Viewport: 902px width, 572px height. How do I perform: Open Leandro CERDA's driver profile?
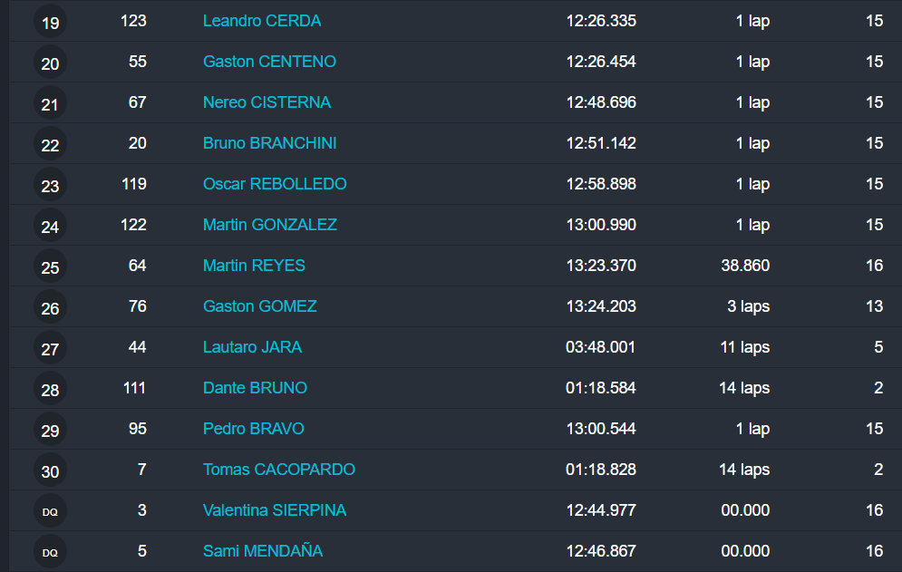click(262, 21)
